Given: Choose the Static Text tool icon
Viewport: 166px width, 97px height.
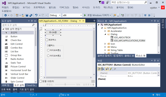Looking at the screenshot, I should tap(6, 63).
